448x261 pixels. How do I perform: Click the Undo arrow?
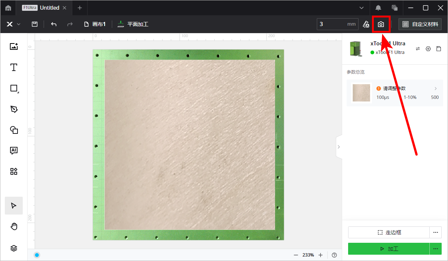[54, 24]
